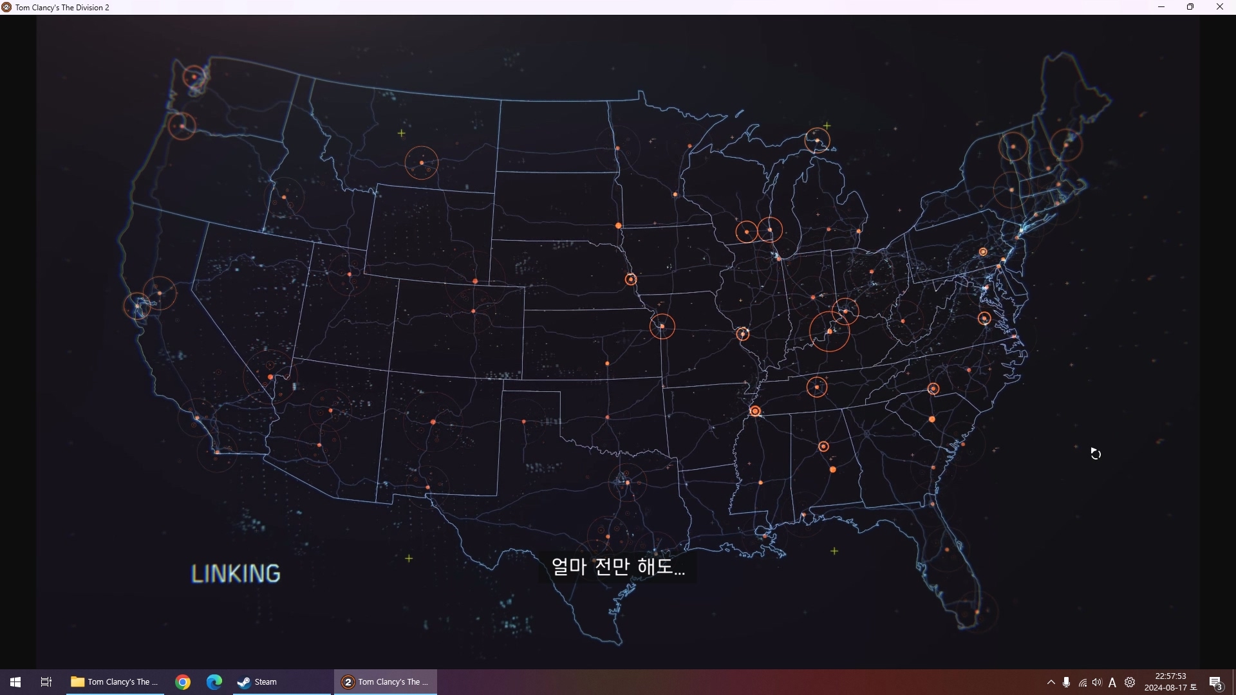The width and height of the screenshot is (1236, 695).
Task: Open the Tom Clancy's folder window in taskbar
Action: click(115, 682)
